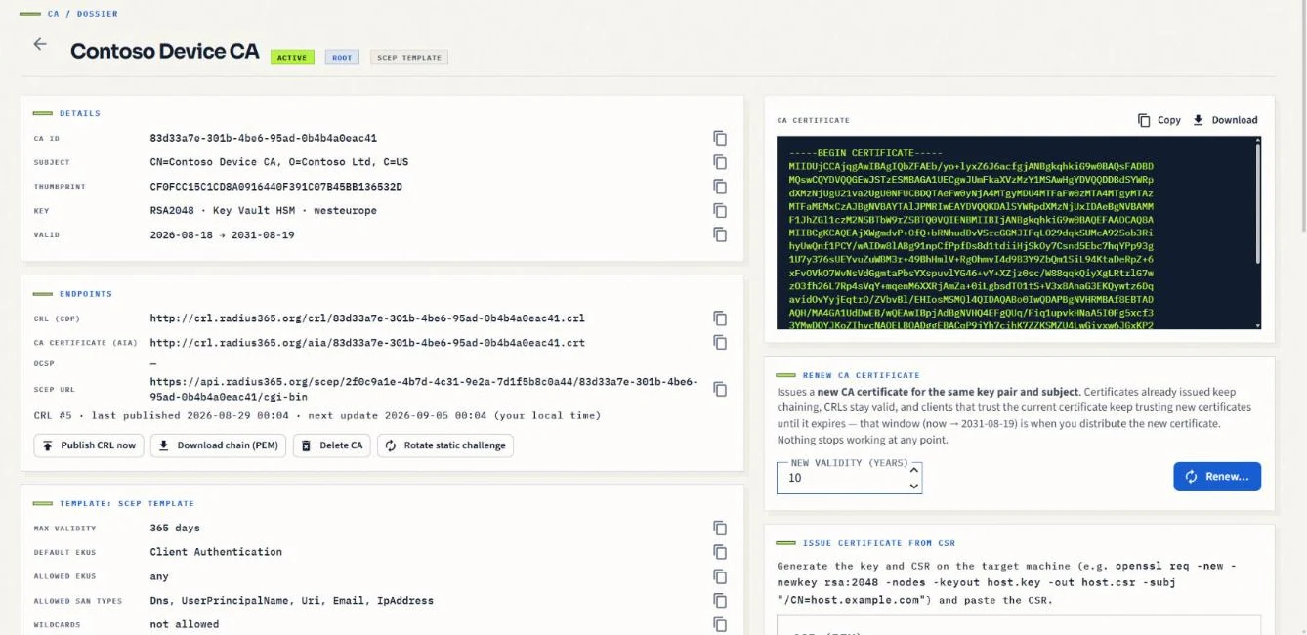Click Download chain (PEM) button

[220, 445]
